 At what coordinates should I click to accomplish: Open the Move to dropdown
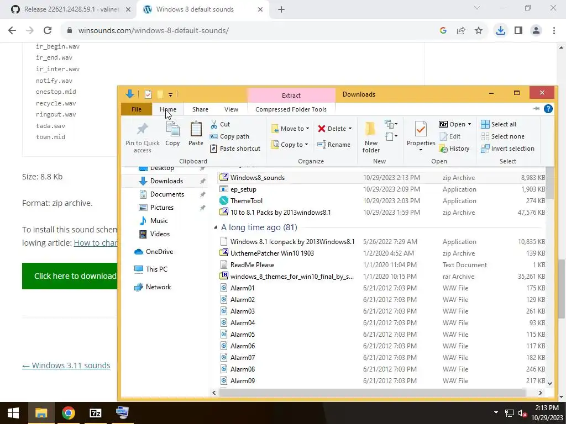point(290,129)
